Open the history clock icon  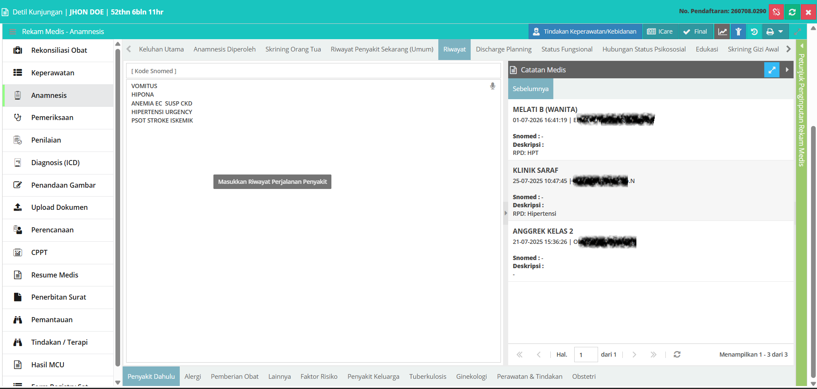click(x=754, y=31)
